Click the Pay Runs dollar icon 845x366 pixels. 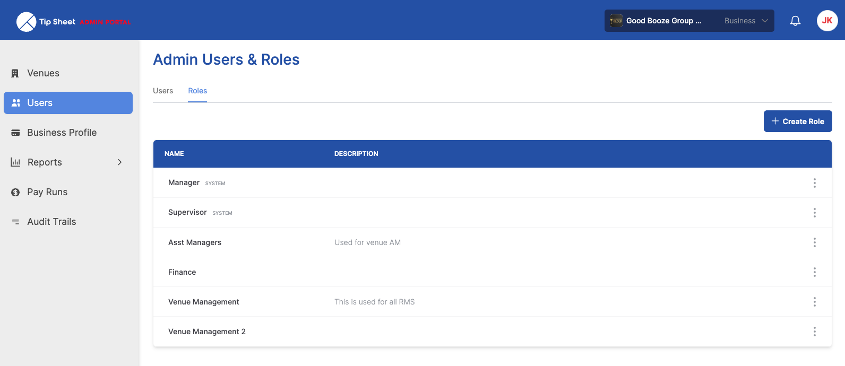(15, 192)
